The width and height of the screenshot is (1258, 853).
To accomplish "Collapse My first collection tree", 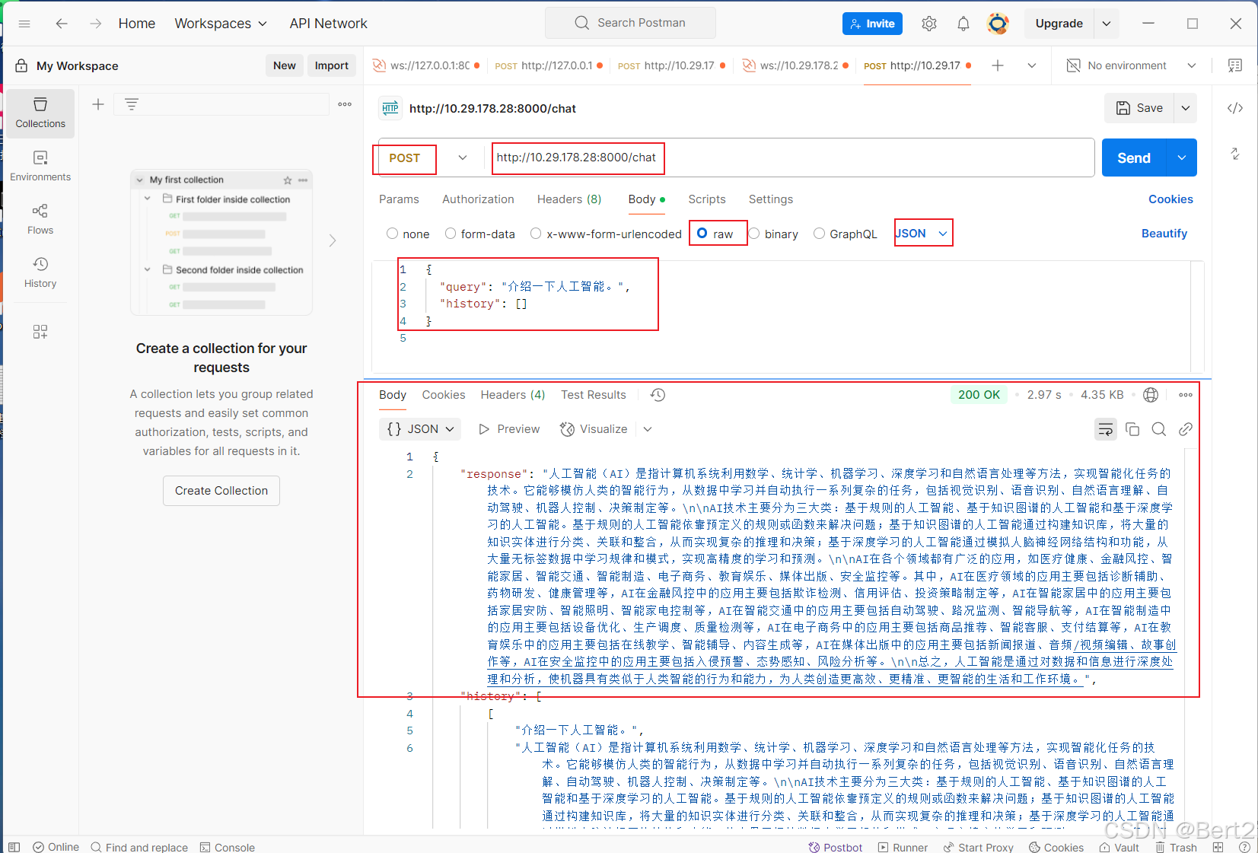I will (x=139, y=180).
